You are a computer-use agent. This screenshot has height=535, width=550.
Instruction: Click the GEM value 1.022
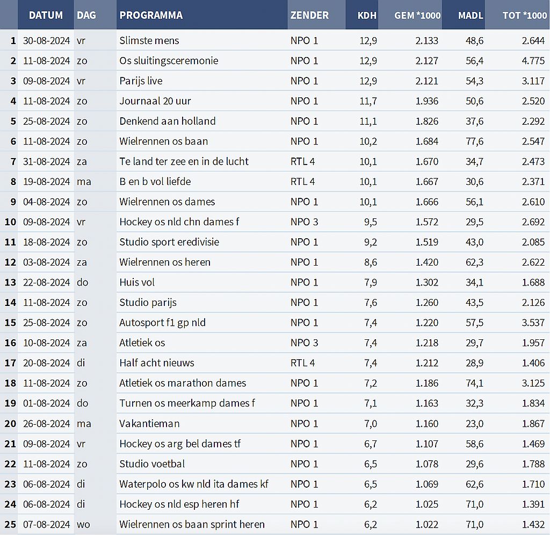(x=427, y=524)
